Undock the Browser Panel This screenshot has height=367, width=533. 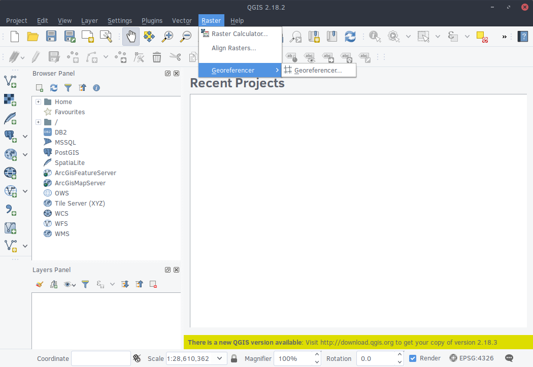point(168,74)
